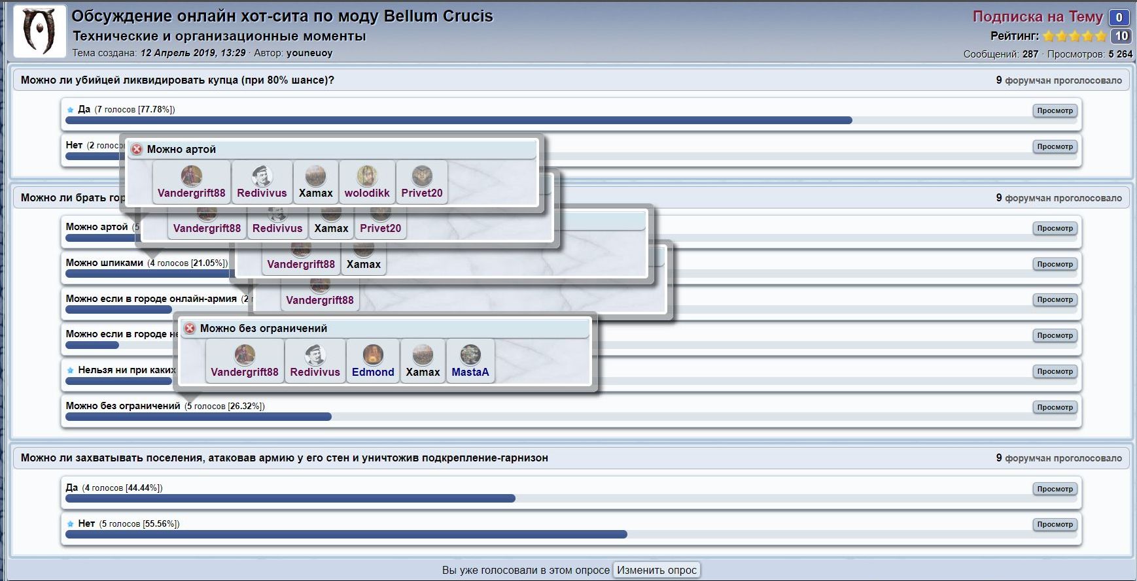This screenshot has height=581, width=1137.
Task: Open Privet20 name link in second popup
Action: (x=381, y=229)
